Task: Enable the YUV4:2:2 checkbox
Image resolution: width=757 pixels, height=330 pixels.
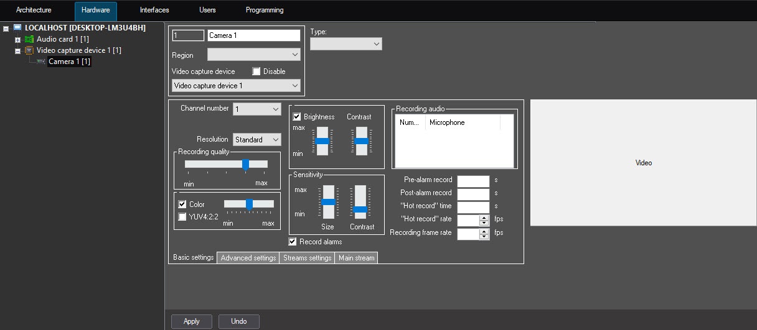Action: tap(182, 217)
